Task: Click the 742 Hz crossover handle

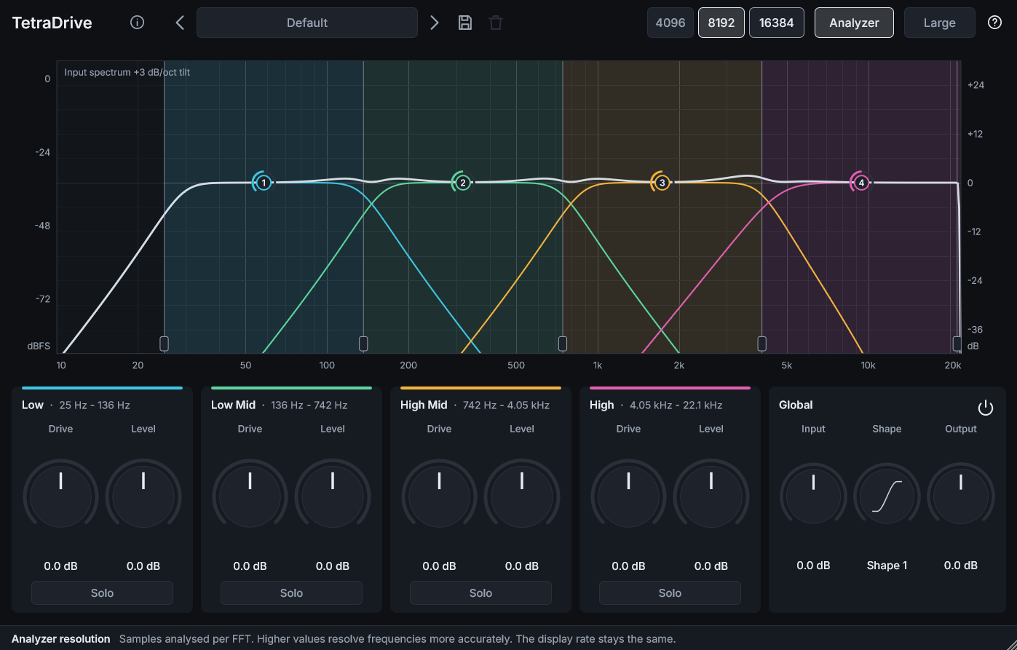Action: pos(563,344)
